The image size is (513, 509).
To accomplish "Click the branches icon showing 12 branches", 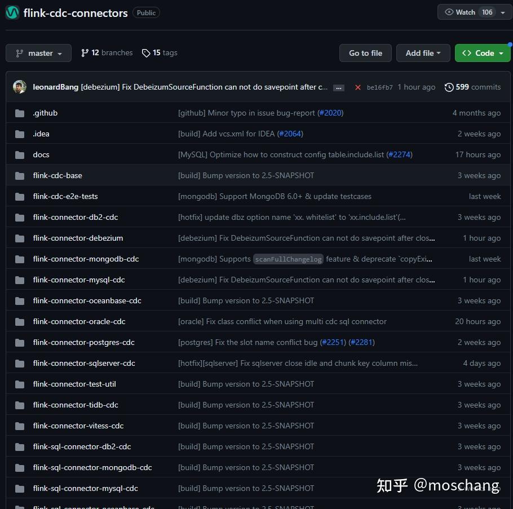I will (85, 53).
